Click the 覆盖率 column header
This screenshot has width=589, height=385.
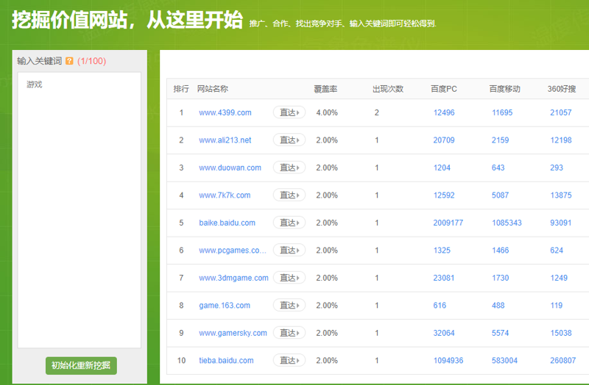pos(325,89)
